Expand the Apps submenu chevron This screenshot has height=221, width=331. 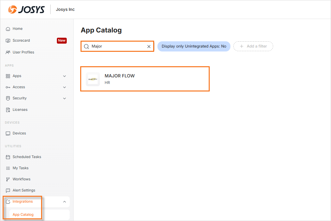[x=64, y=76]
